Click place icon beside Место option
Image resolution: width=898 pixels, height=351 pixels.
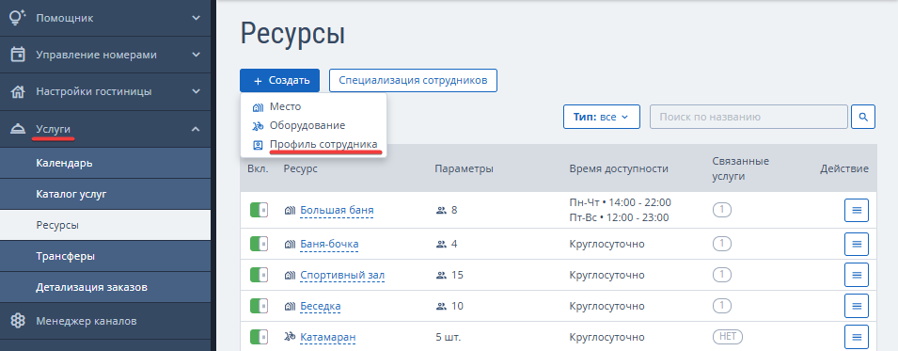pyautogui.click(x=258, y=107)
